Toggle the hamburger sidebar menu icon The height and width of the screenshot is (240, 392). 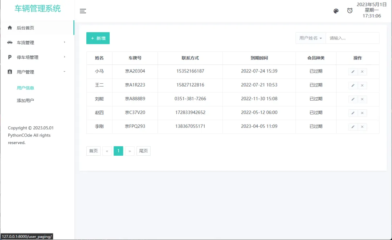coord(83,11)
